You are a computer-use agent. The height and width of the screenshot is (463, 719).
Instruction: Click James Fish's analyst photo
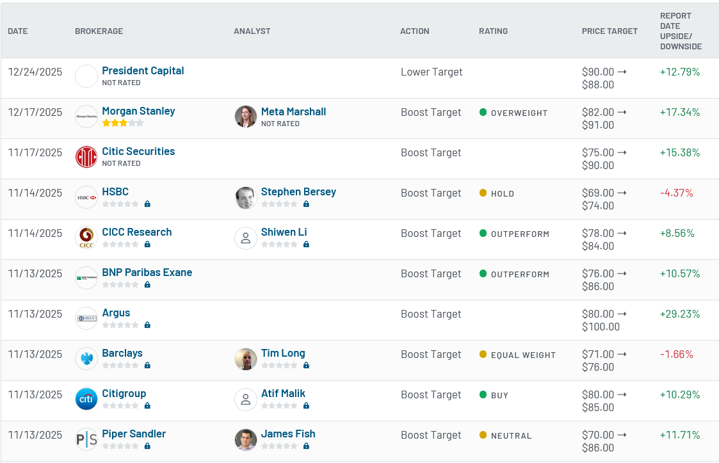(x=246, y=439)
